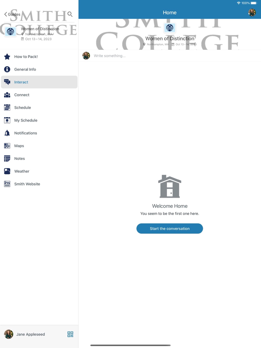Tap the avatar beside Write something
The height and width of the screenshot is (348, 261).
(86, 56)
